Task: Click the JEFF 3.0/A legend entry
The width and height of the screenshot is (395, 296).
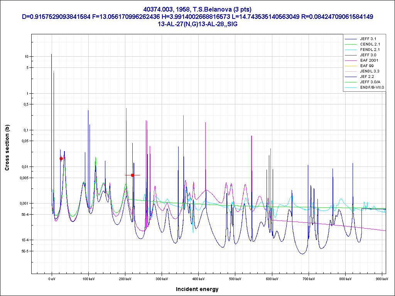Action: [x=370, y=82]
